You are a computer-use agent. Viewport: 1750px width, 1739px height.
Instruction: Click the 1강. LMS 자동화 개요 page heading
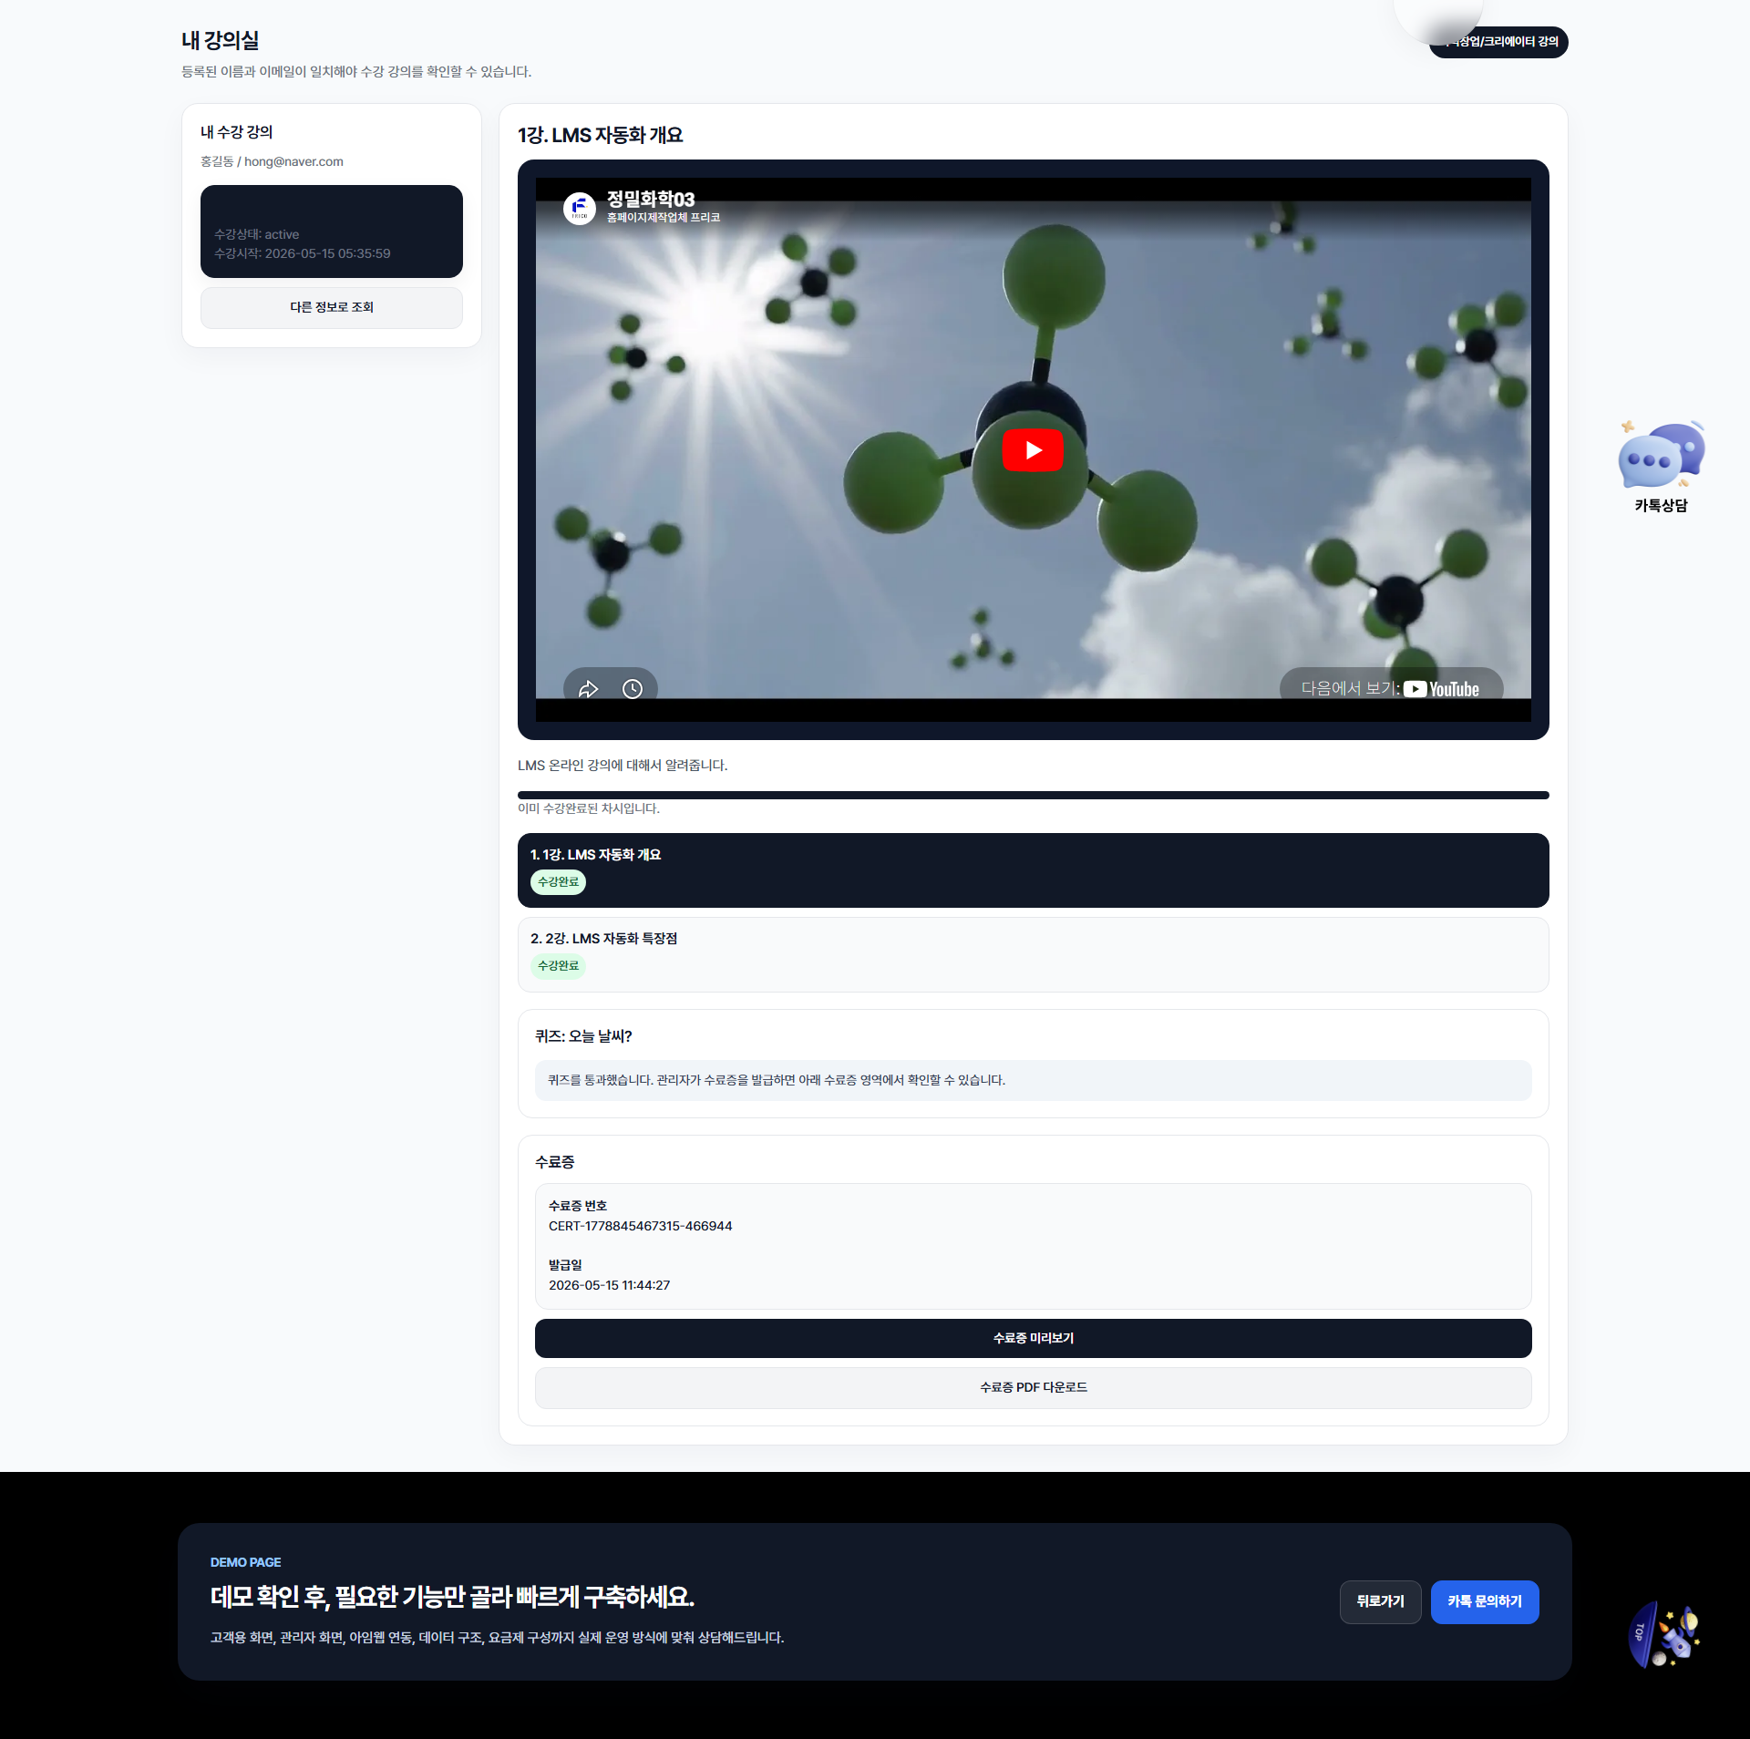pos(600,135)
